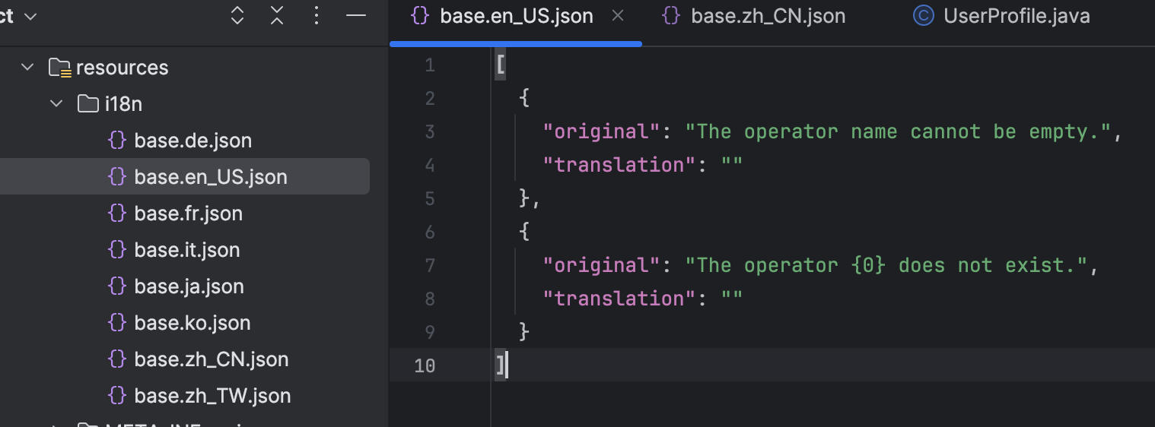Hide the project panel with minimize icon
The width and height of the screenshot is (1155, 427).
click(x=356, y=16)
